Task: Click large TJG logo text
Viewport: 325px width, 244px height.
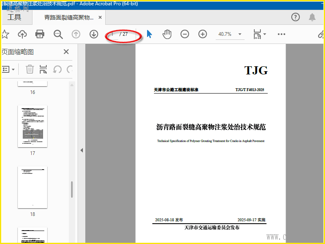Action: point(256,70)
